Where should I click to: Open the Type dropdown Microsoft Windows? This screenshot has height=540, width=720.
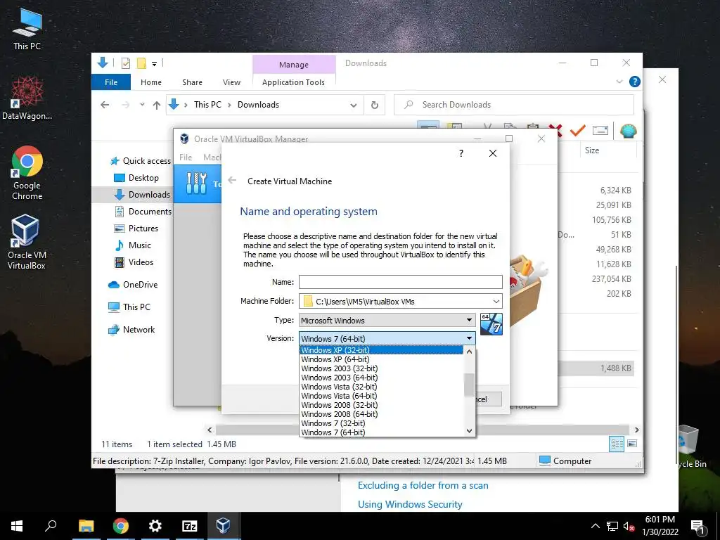387,320
